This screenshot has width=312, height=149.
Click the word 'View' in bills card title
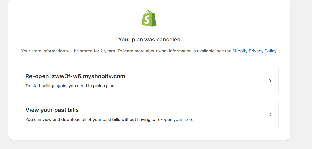click(x=33, y=110)
